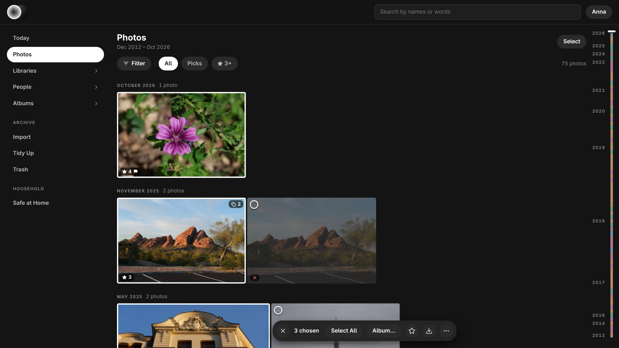This screenshot has height=348, width=619.
Task: Click the circular app logo
Action: 14,12
